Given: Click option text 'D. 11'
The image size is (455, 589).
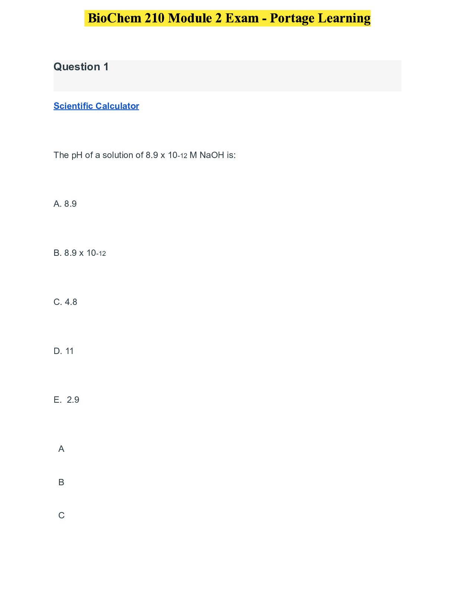Looking at the screenshot, I should click(64, 351).
